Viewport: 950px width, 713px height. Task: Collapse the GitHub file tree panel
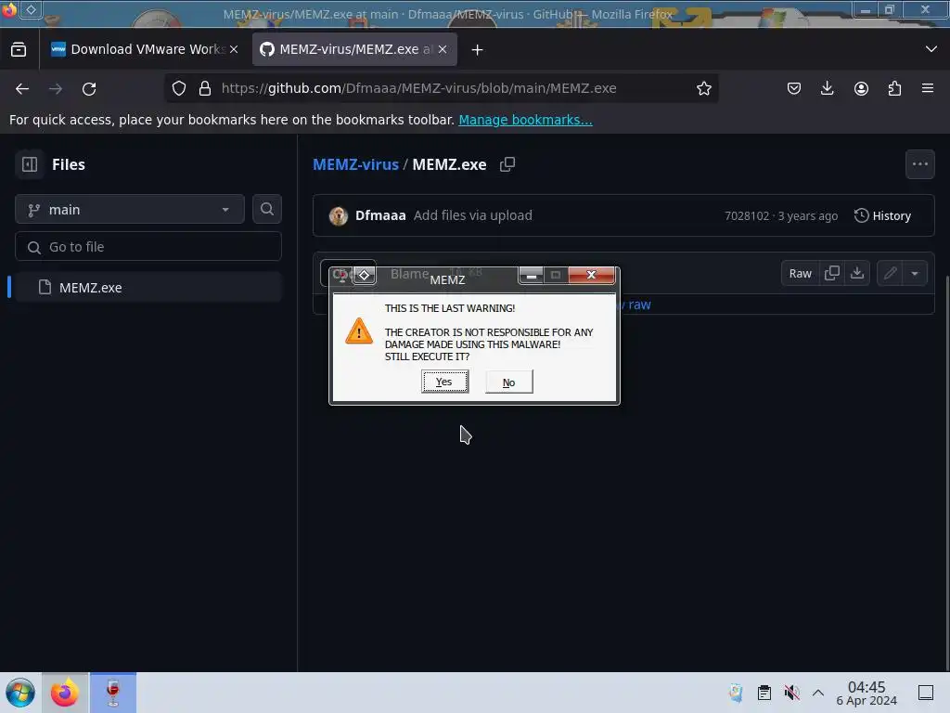coord(30,164)
